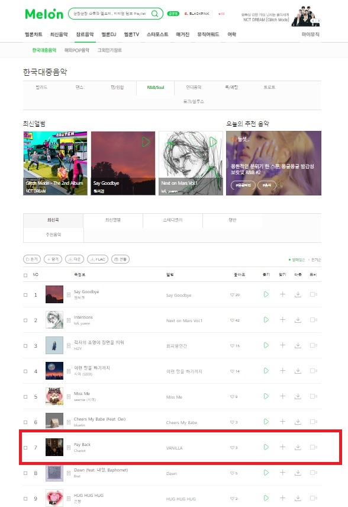This screenshot has height=507, width=348.
Task: Tick the checkbox for Pay Back row
Action: pyautogui.click(x=25, y=448)
